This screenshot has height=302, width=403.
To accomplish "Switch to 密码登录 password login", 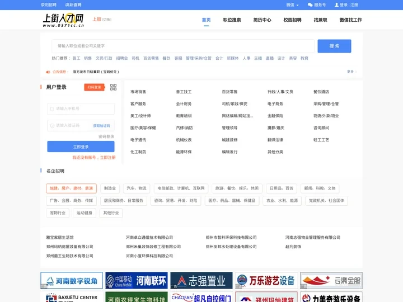I will [106, 136].
